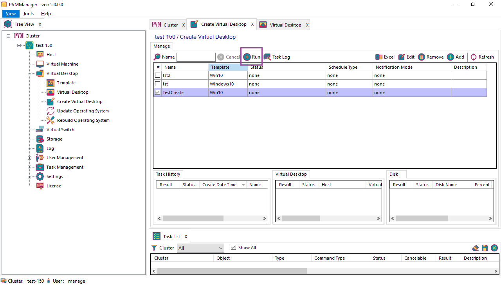Expand the User Management tree node
This screenshot has height=285, width=501.
pyautogui.click(x=29, y=158)
